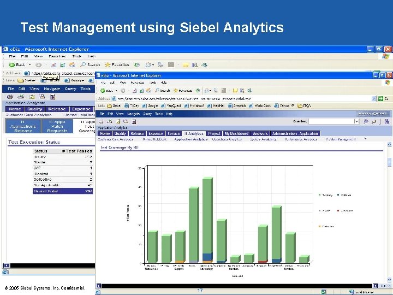Image resolution: width=393 pixels, height=295 pixels.
Task: Click Print icon in front window toolbar
Action: coord(216,90)
